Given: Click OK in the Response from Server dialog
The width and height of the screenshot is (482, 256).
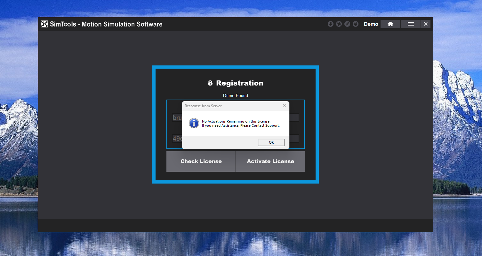Looking at the screenshot, I should 271,142.
